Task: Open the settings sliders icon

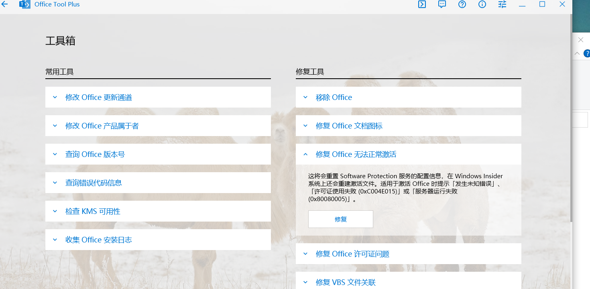Action: [x=502, y=4]
